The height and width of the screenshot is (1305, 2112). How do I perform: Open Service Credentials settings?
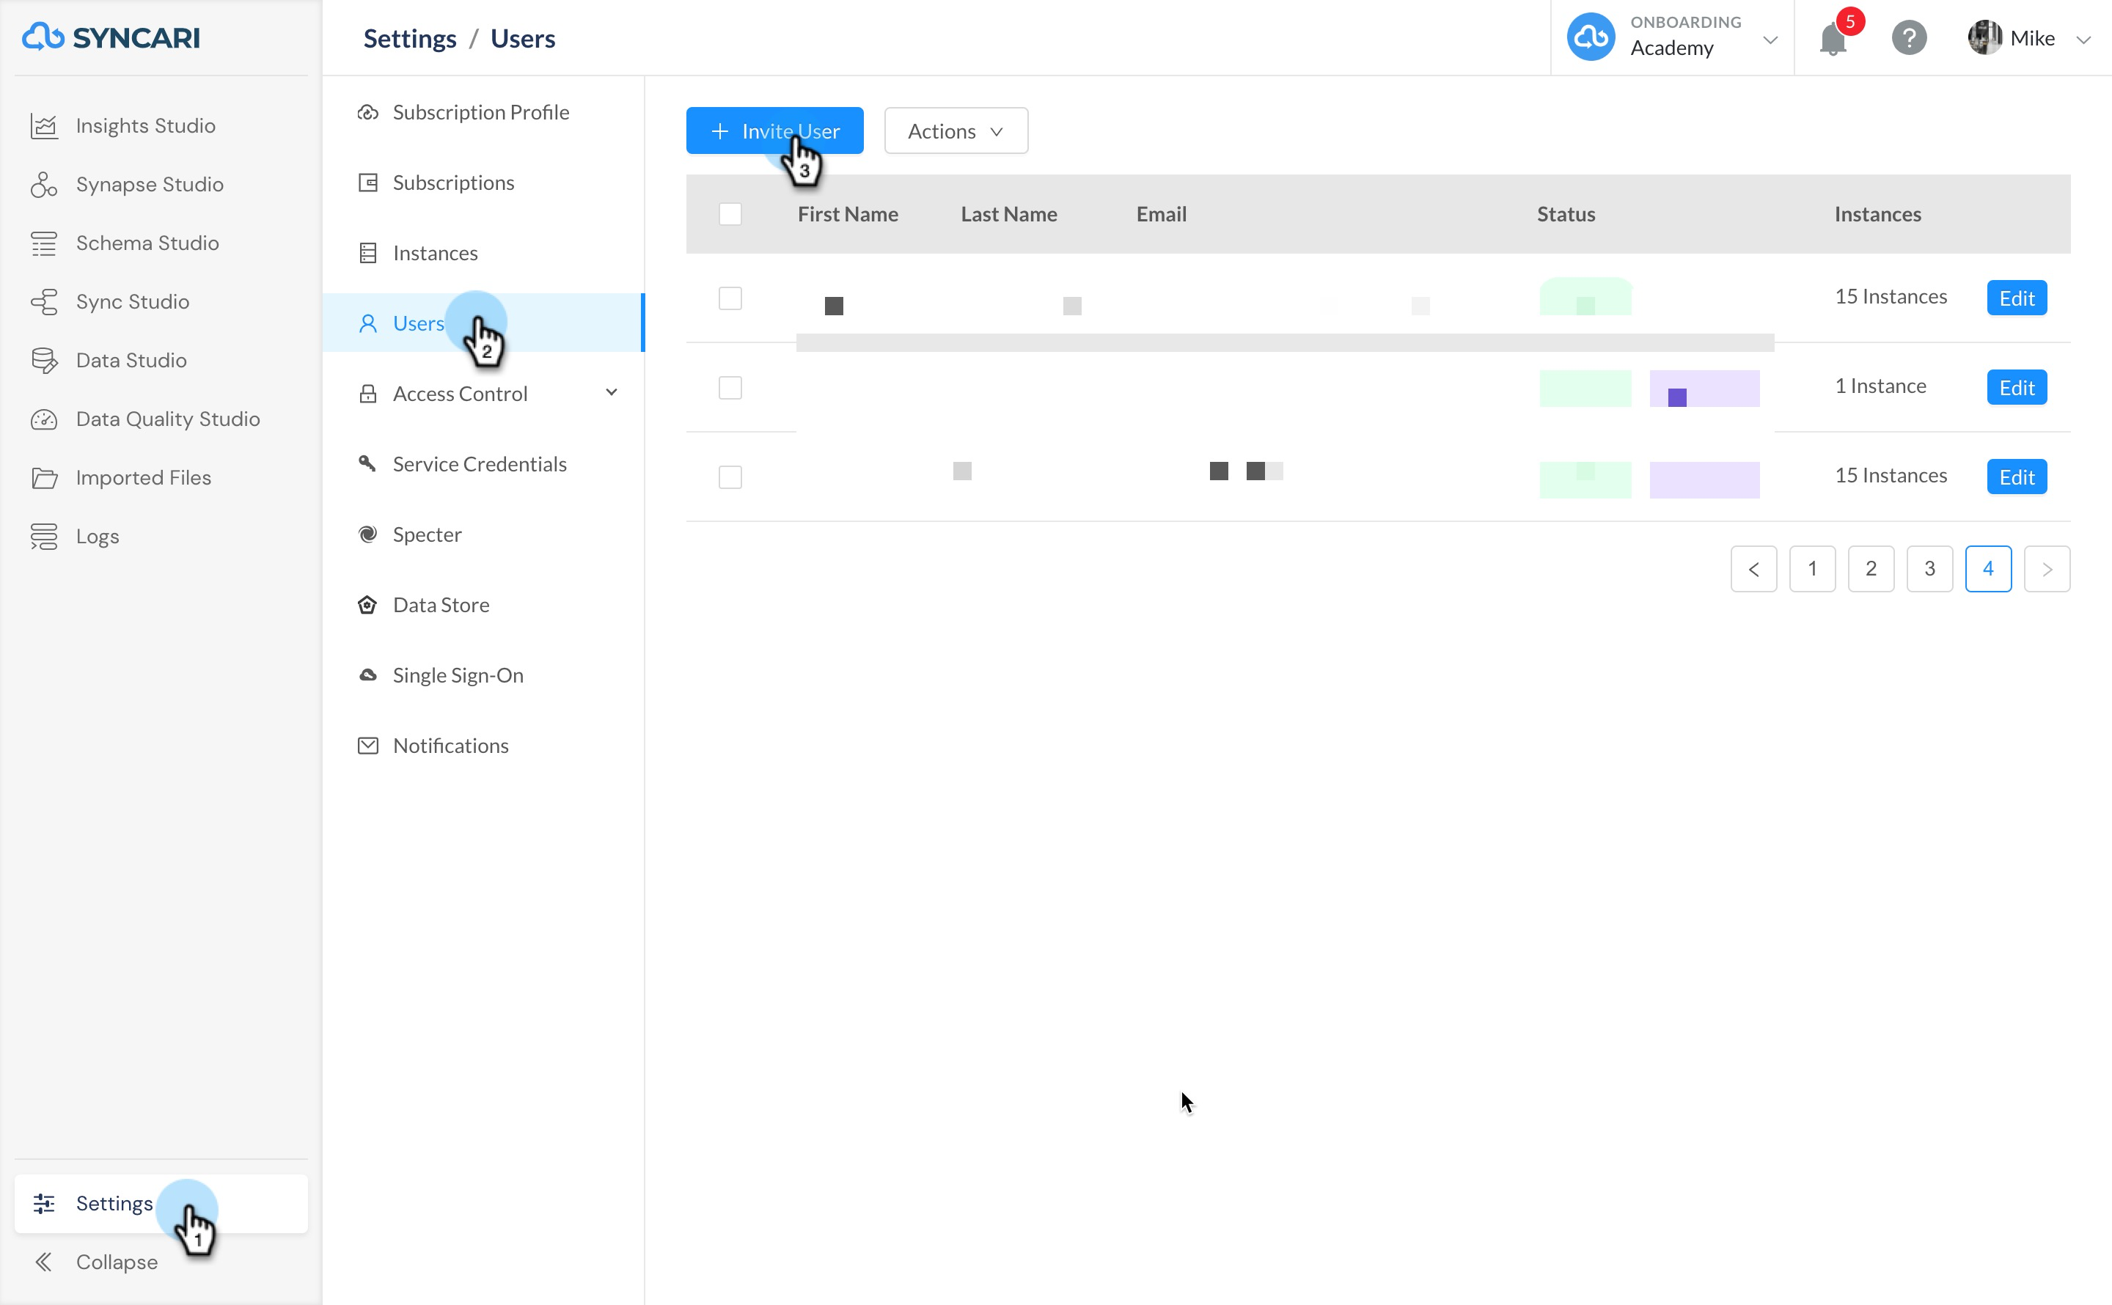click(483, 464)
